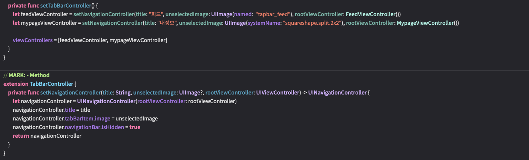
Task: Click TabBarController in the extension declaration
Action: pyautogui.click(x=51, y=84)
